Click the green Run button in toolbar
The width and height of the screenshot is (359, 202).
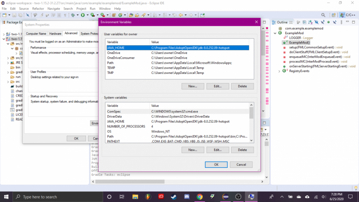point(83,15)
